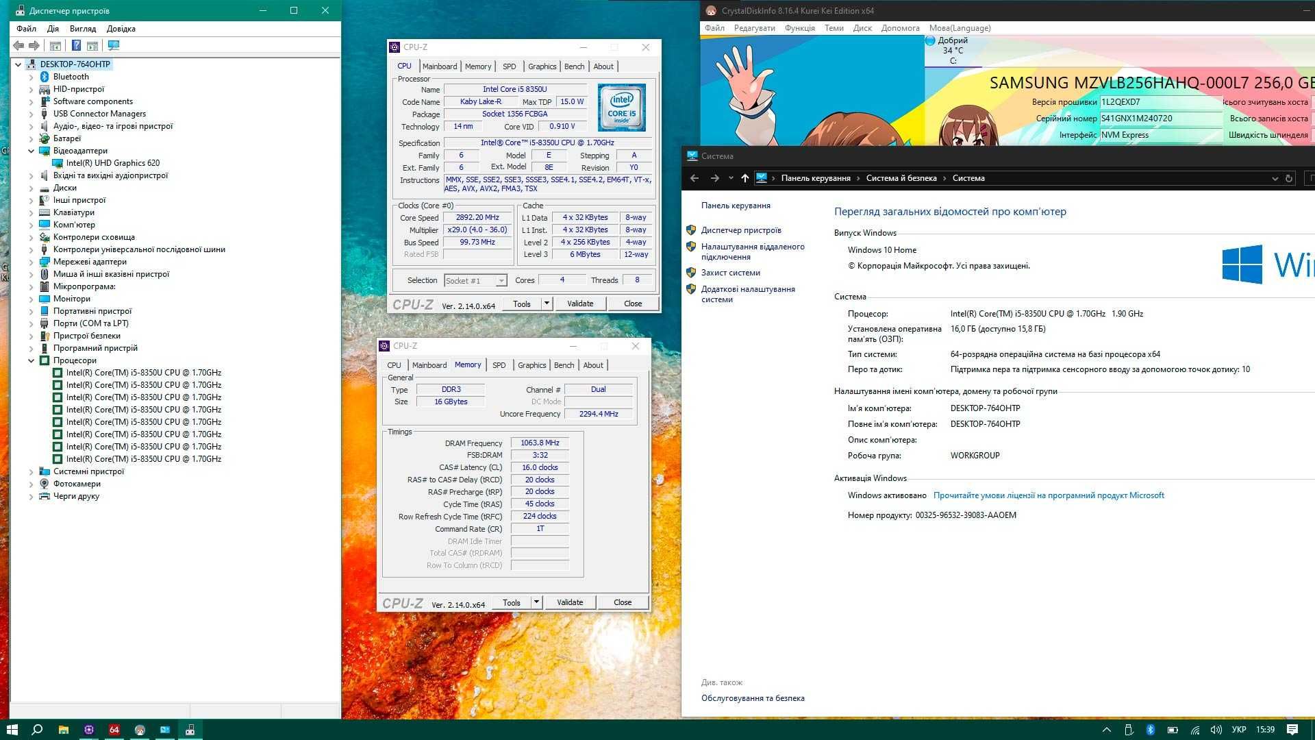Open taskbar search magnifier
The width and height of the screenshot is (1315, 740).
click(38, 730)
